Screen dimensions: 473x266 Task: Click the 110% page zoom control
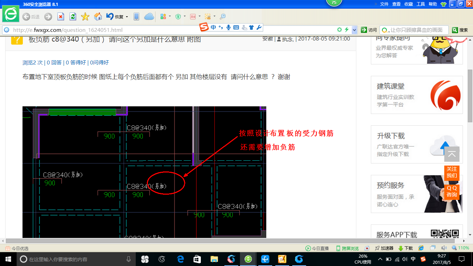(x=461, y=248)
